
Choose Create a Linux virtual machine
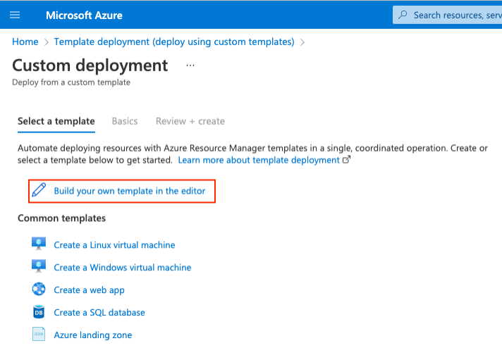pyautogui.click(x=114, y=245)
